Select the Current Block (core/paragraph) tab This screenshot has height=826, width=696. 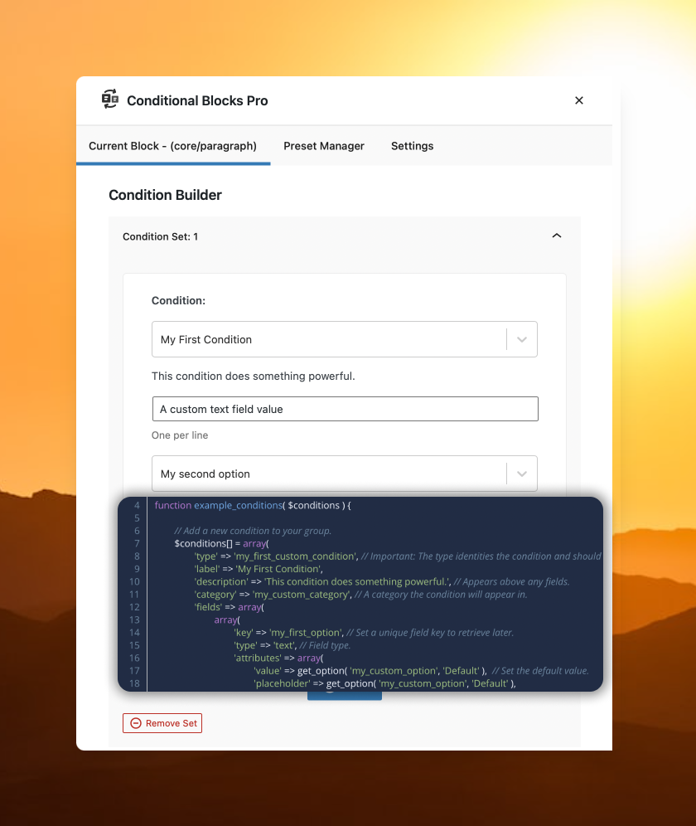(x=172, y=146)
